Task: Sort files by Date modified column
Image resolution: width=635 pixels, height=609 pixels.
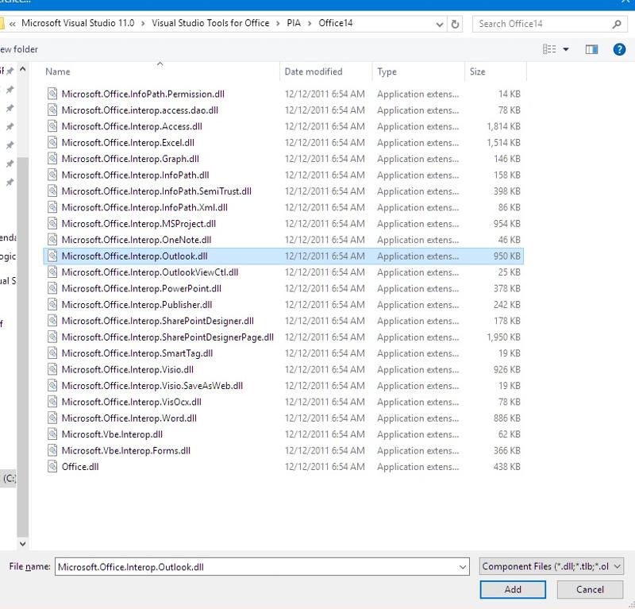Action: 325,72
